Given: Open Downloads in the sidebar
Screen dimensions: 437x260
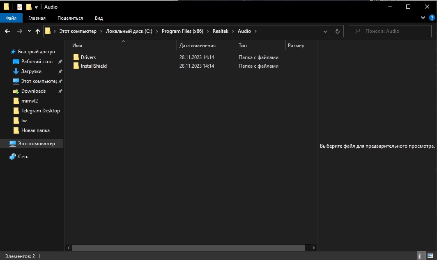Looking at the screenshot, I should [x=33, y=91].
